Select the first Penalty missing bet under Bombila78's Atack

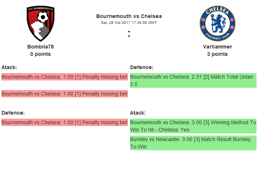tap(64, 77)
